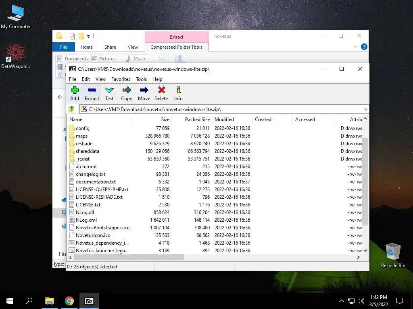Open Explorer help question mark icon
This screenshot has width=413, height=309.
[x=364, y=47]
